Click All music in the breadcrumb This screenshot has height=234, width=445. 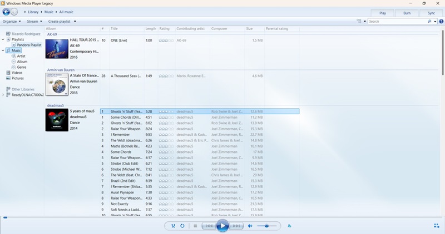66,12
